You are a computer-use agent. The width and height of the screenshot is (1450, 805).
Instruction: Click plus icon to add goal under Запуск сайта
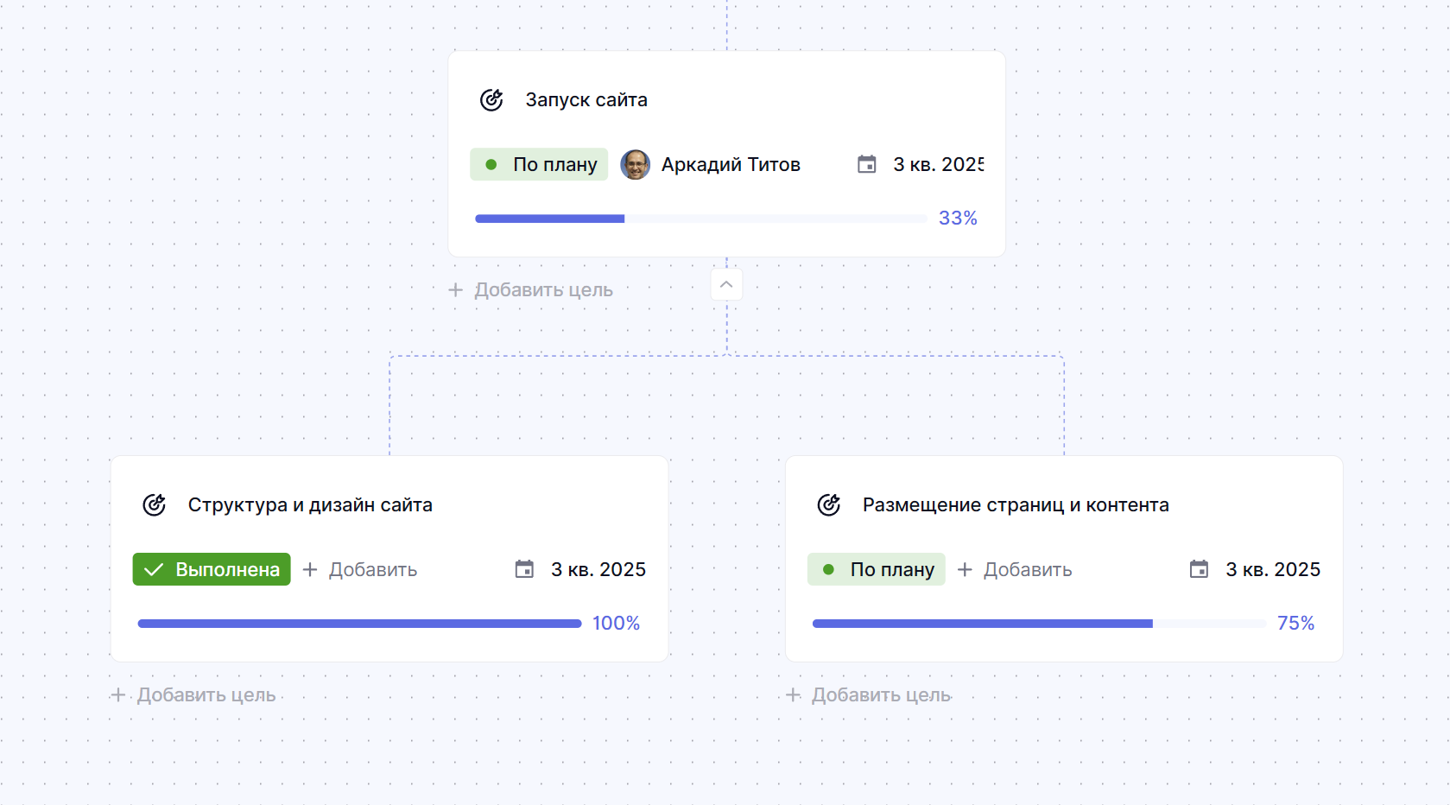pos(456,290)
